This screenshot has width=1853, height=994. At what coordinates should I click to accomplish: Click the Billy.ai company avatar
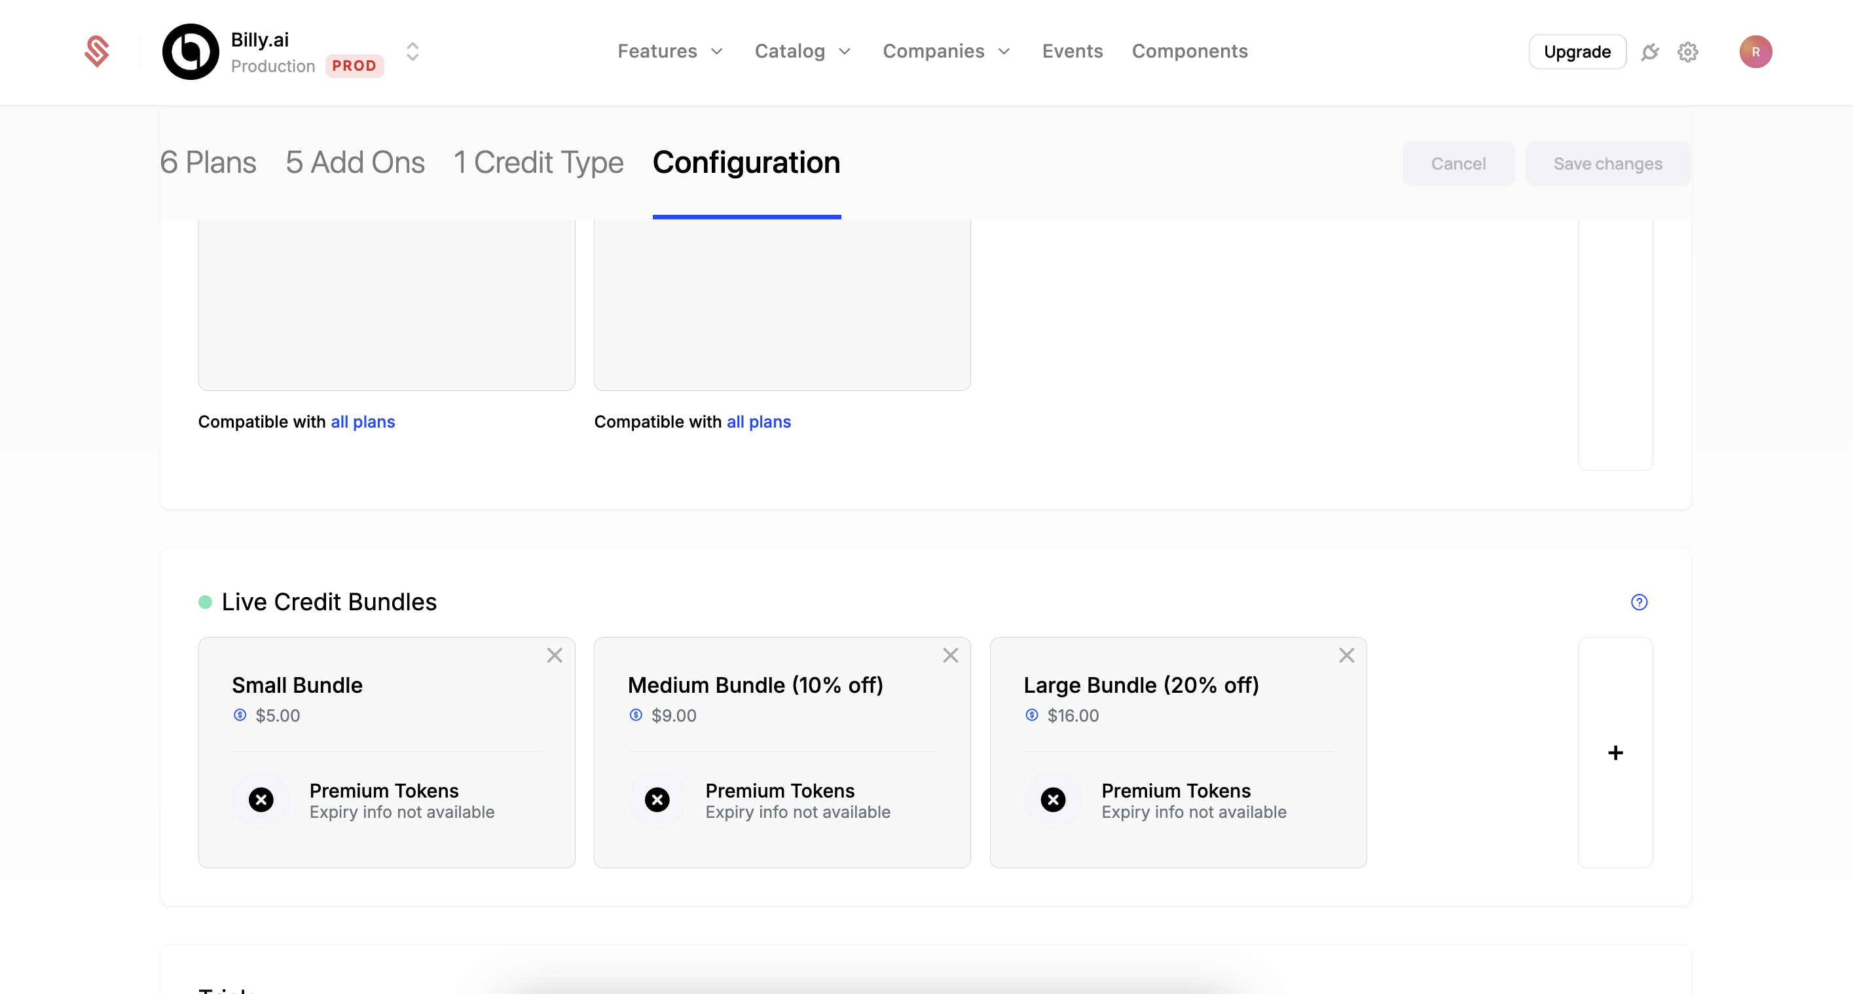tap(190, 51)
